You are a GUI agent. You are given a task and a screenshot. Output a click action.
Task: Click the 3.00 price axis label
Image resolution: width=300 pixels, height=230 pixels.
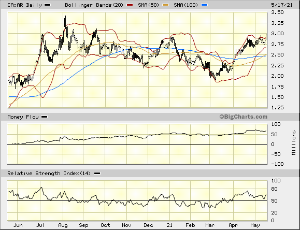click(x=277, y=34)
